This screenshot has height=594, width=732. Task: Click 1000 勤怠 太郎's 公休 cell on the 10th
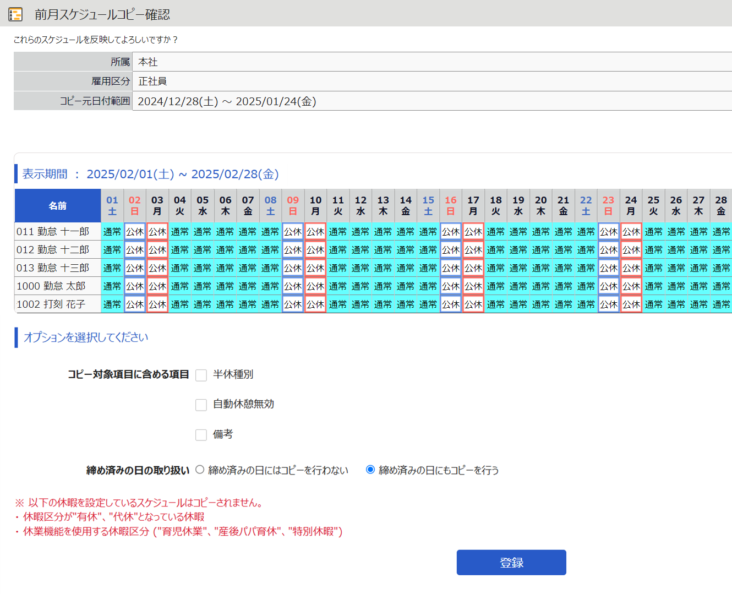coord(315,286)
